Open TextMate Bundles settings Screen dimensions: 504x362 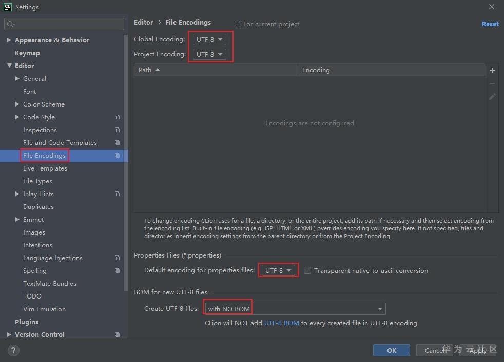pyautogui.click(x=50, y=284)
